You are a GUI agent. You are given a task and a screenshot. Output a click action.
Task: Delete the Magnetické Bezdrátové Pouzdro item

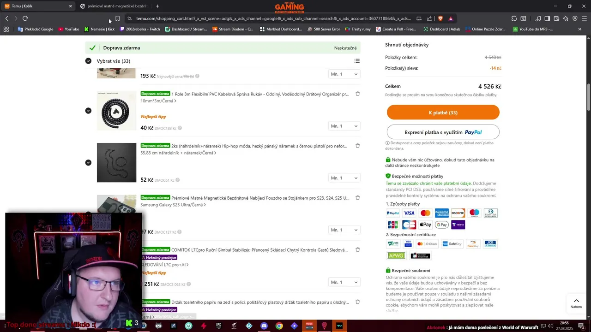pyautogui.click(x=357, y=198)
